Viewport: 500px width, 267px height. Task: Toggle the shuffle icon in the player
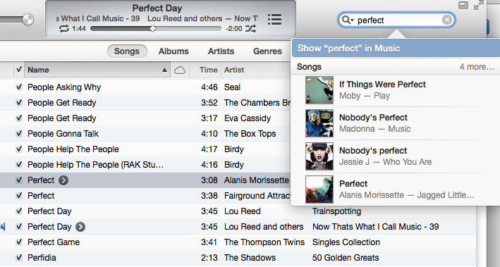pos(250,29)
